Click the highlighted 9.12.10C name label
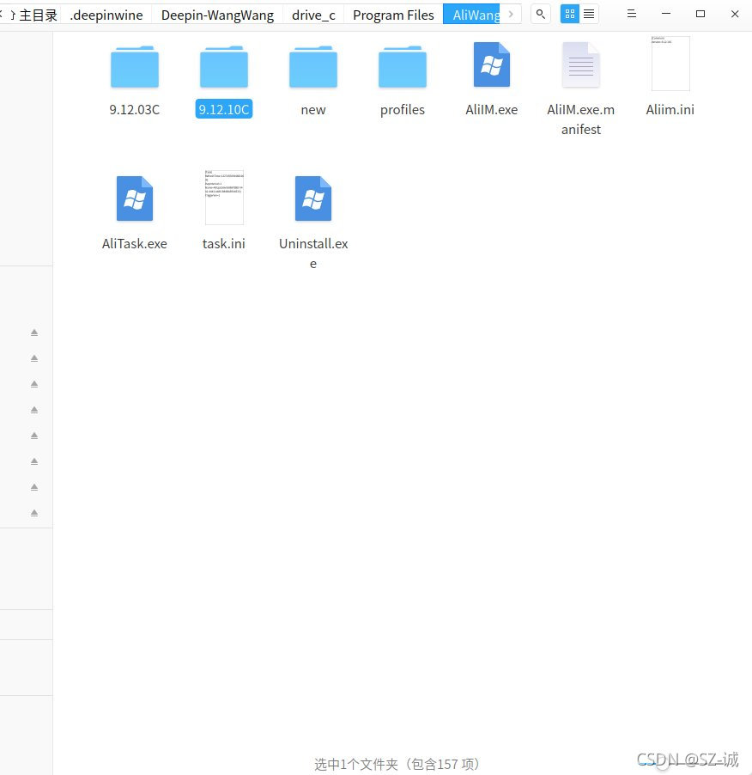Image resolution: width=752 pixels, height=775 pixels. (x=224, y=109)
